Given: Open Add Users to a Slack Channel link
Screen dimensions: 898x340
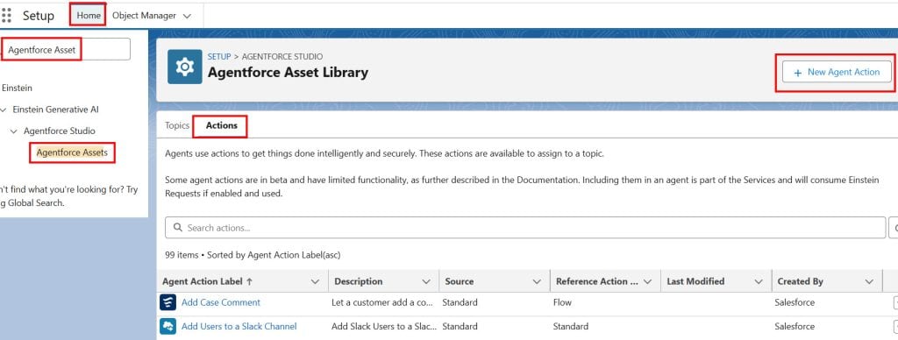Looking at the screenshot, I should 239,326.
